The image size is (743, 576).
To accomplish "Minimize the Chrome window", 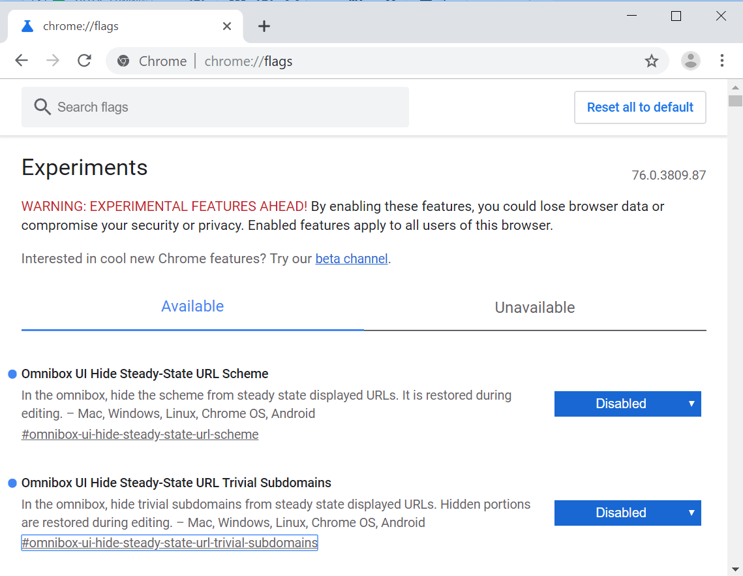I will [631, 16].
